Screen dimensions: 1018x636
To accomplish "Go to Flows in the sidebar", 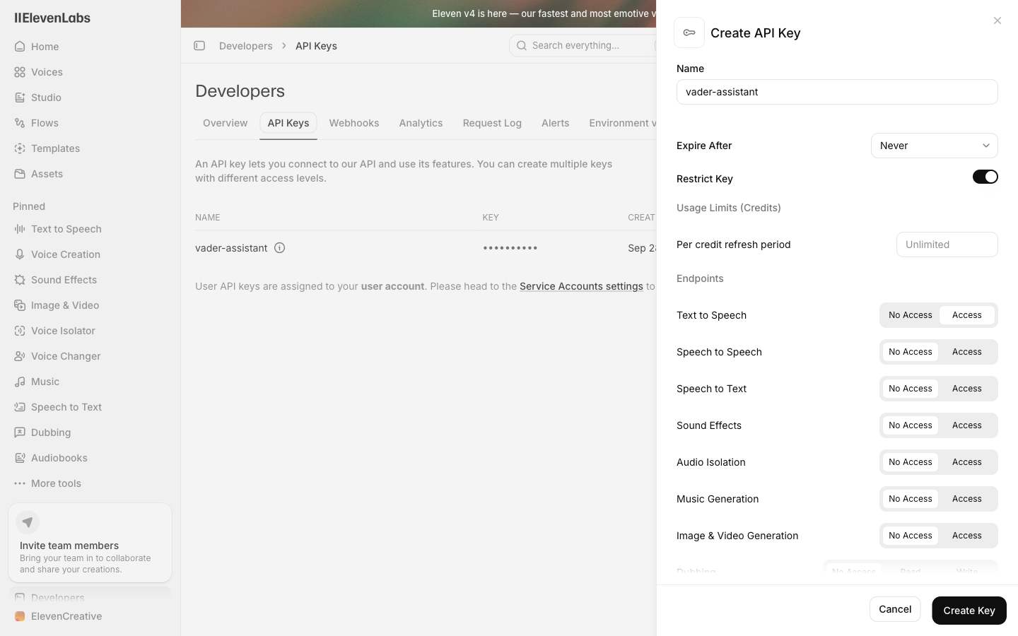I will tap(45, 123).
